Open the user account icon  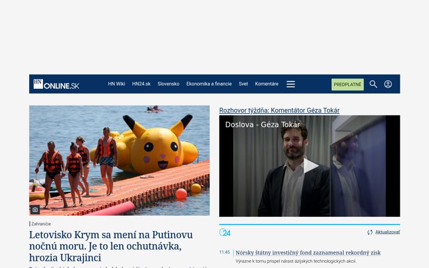click(388, 84)
